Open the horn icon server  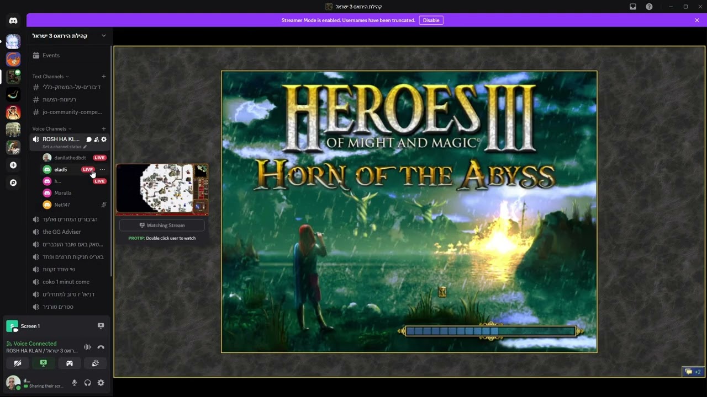click(x=13, y=94)
